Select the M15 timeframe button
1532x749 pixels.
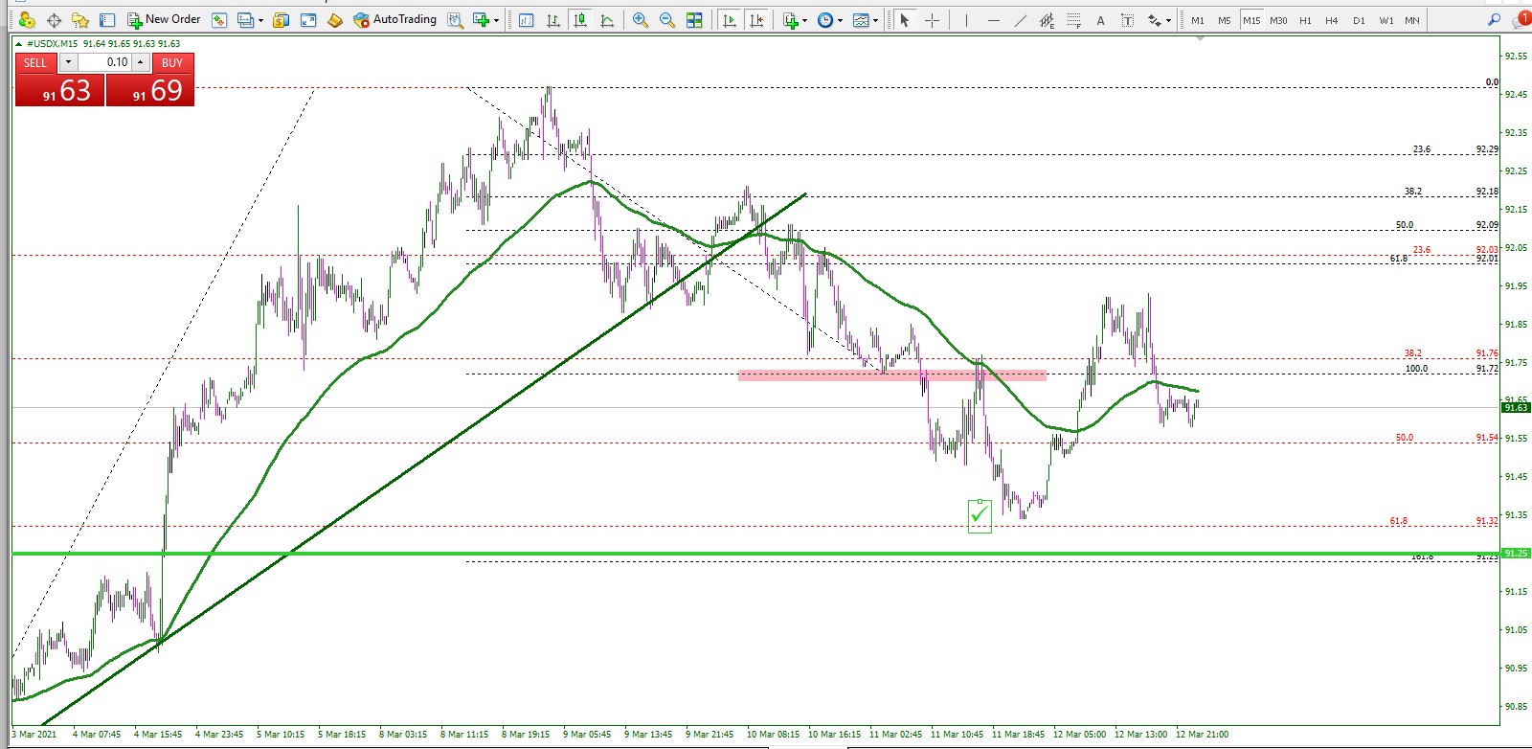point(1251,20)
